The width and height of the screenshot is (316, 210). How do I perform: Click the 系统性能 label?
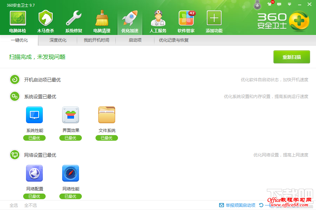(35, 131)
